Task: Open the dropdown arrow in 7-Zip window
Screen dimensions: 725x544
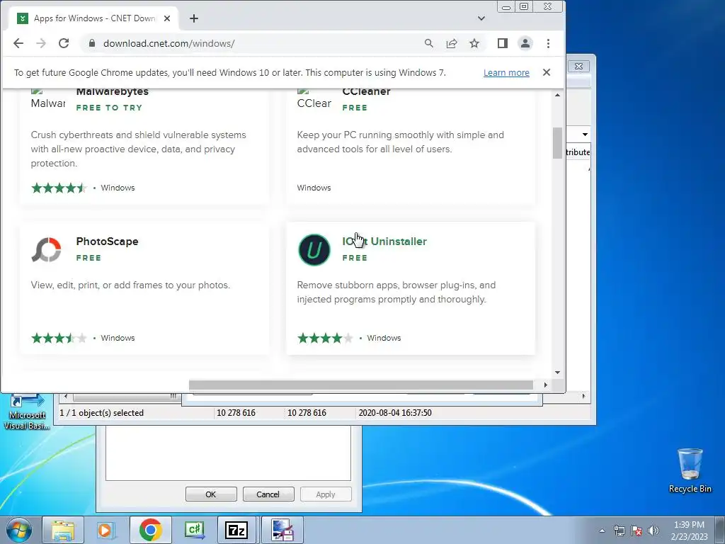Action: tap(585, 135)
